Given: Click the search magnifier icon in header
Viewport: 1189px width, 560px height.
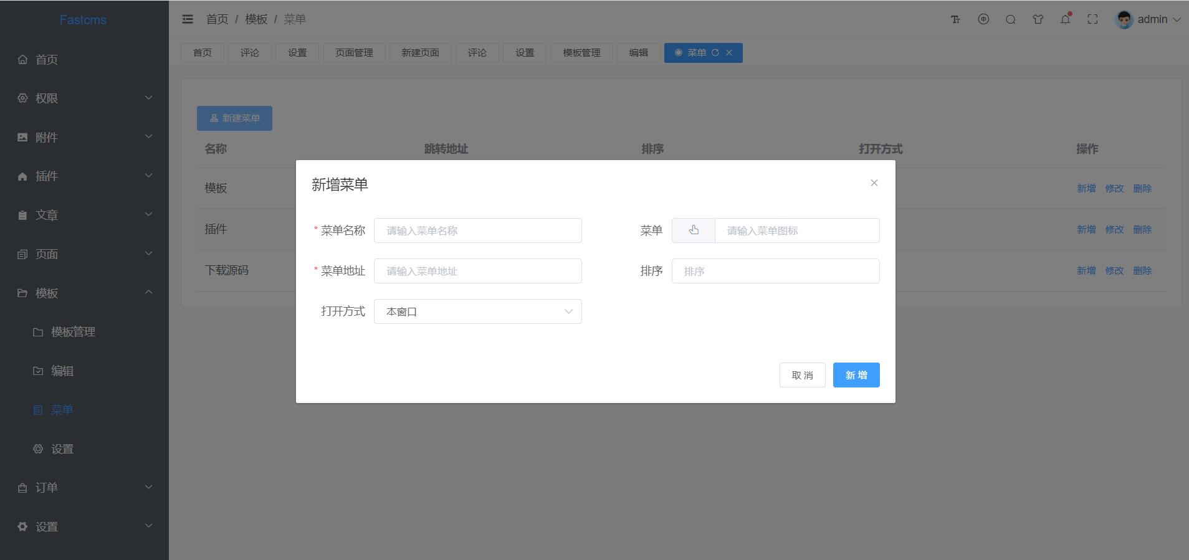Looking at the screenshot, I should 1011,19.
